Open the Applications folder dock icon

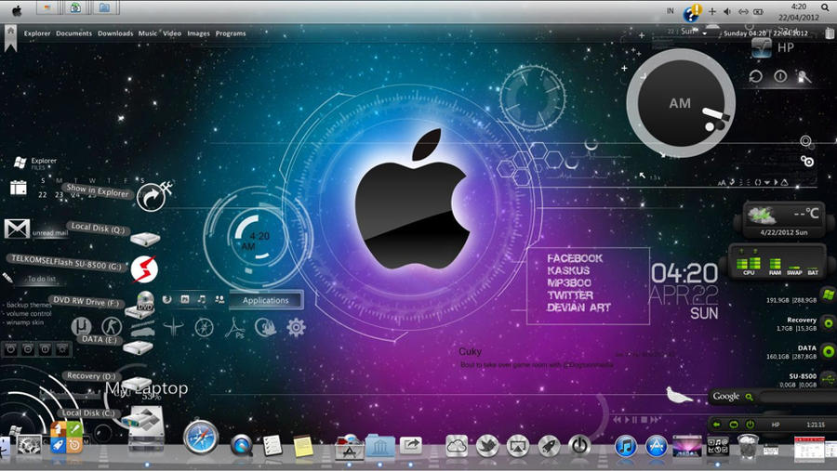coord(349,447)
